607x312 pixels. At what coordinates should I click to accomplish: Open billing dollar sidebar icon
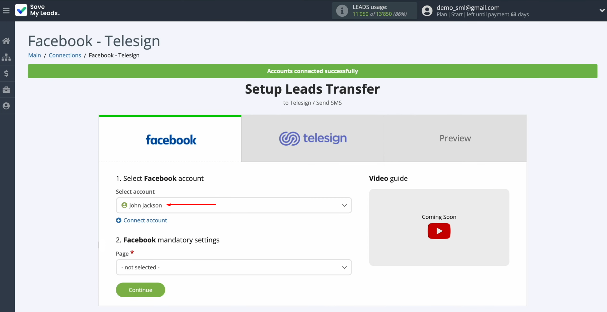point(6,73)
